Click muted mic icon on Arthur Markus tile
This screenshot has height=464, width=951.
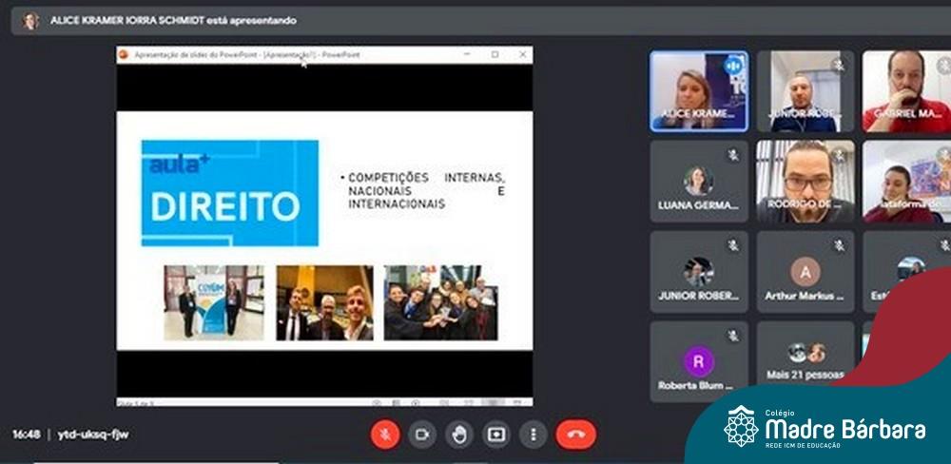coord(840,245)
